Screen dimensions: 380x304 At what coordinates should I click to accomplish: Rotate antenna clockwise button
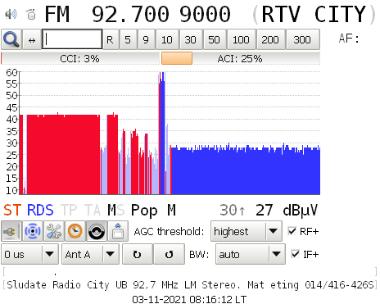138,254
